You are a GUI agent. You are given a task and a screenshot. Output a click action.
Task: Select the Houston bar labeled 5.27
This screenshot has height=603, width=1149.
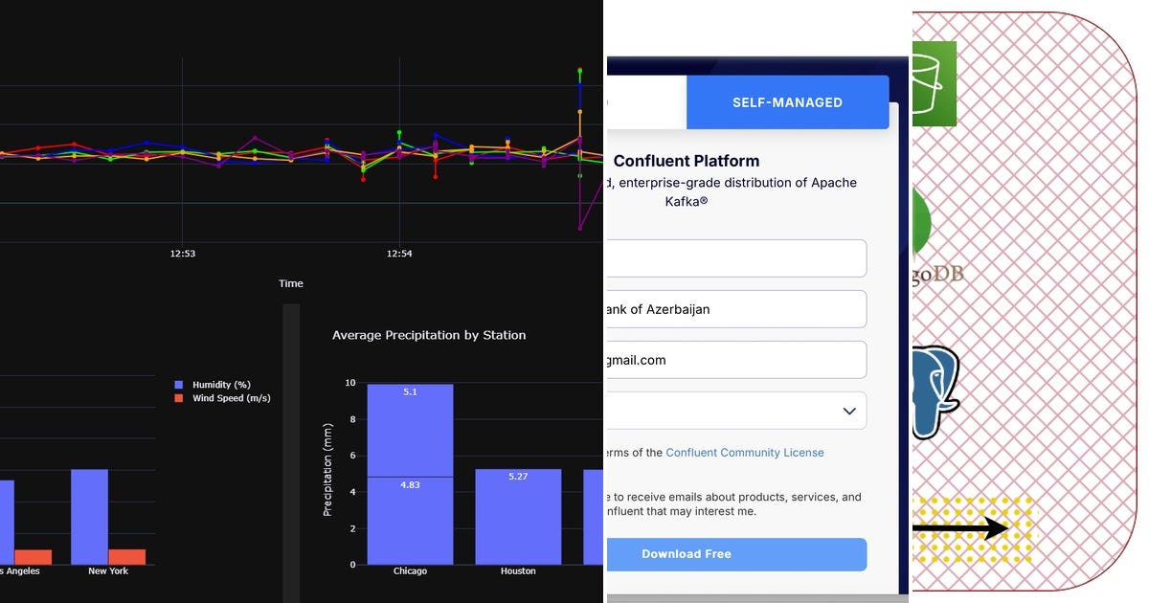click(518, 517)
